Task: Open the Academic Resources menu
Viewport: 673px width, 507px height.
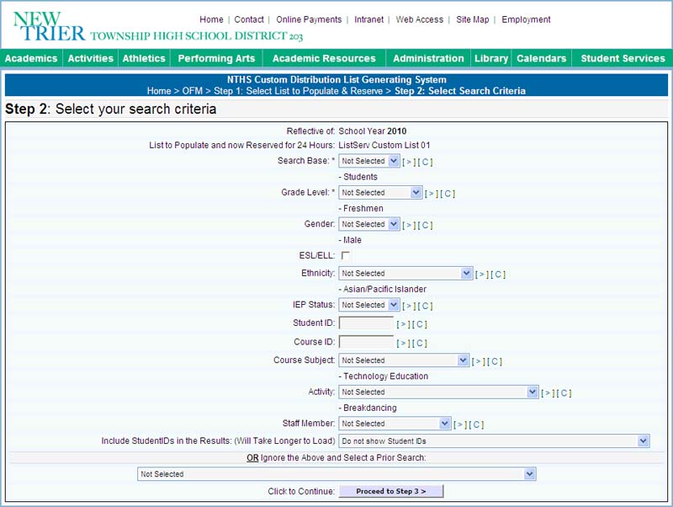Action: point(324,58)
